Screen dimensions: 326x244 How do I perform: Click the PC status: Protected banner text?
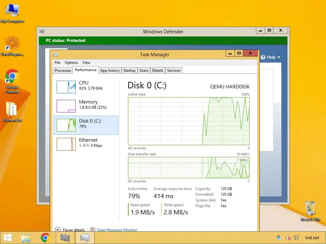click(66, 40)
